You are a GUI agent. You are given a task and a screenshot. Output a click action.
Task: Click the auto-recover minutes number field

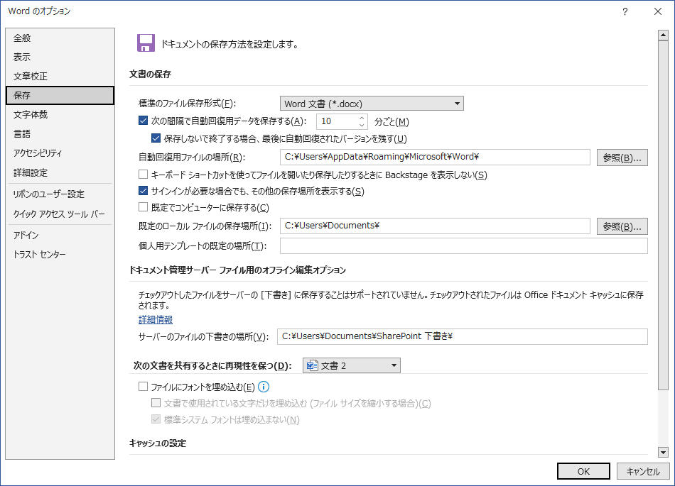point(337,121)
